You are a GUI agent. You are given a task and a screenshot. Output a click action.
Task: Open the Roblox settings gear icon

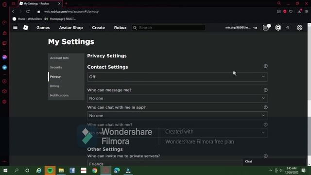[x=299, y=27]
